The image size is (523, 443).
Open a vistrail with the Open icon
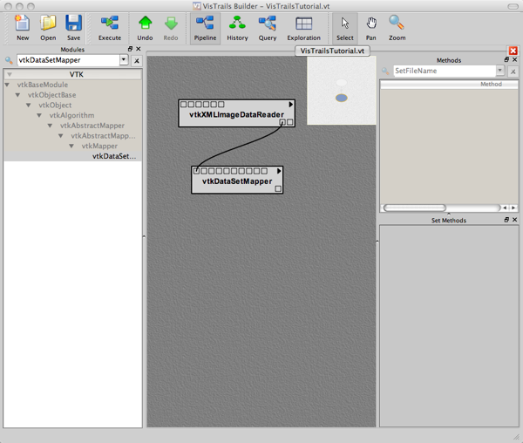[x=48, y=24]
